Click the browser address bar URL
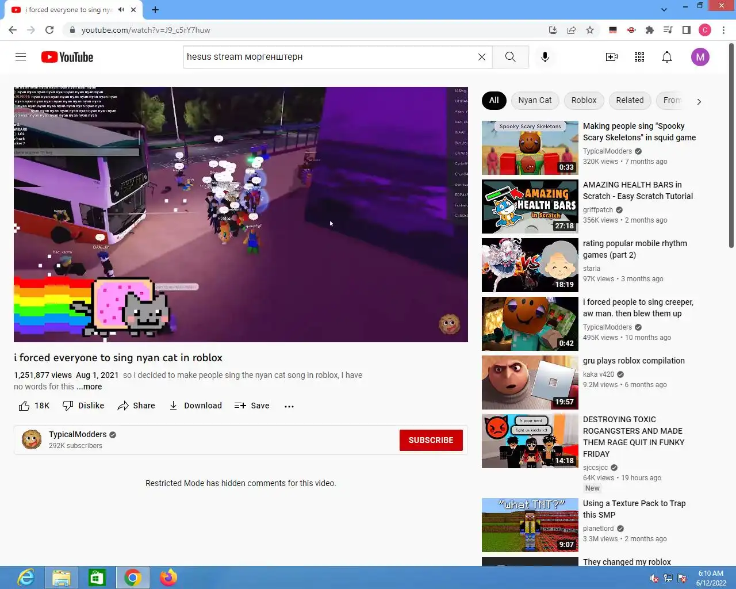736x589 pixels. tap(145, 30)
